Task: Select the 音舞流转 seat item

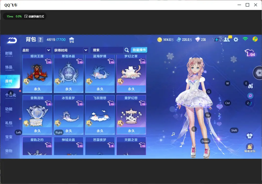Action: (37, 115)
